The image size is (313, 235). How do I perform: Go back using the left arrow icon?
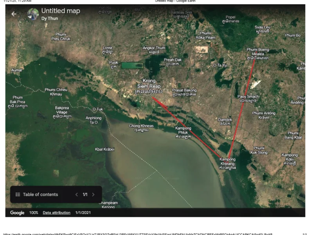[14, 14]
